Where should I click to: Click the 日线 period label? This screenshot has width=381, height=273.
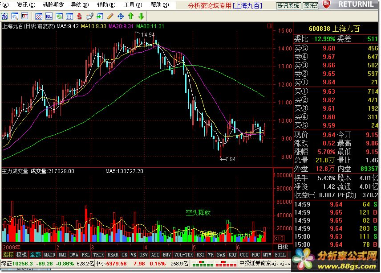point(283,247)
